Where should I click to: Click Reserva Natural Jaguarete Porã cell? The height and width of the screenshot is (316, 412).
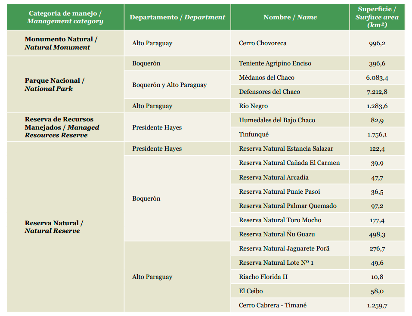285,248
